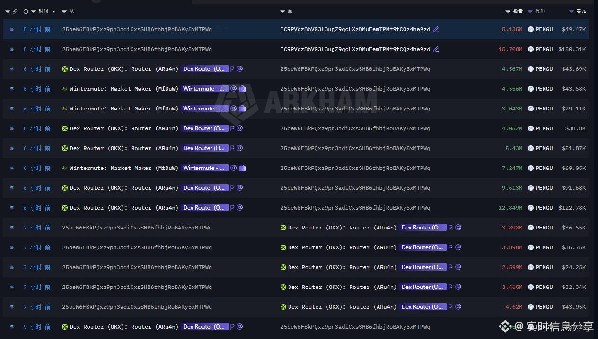
Task: Click the 5 小时 前 timestamp in the $49.47K row
Action: (x=37, y=29)
